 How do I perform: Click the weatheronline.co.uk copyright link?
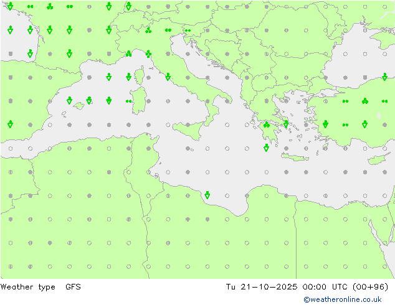tap(343, 299)
